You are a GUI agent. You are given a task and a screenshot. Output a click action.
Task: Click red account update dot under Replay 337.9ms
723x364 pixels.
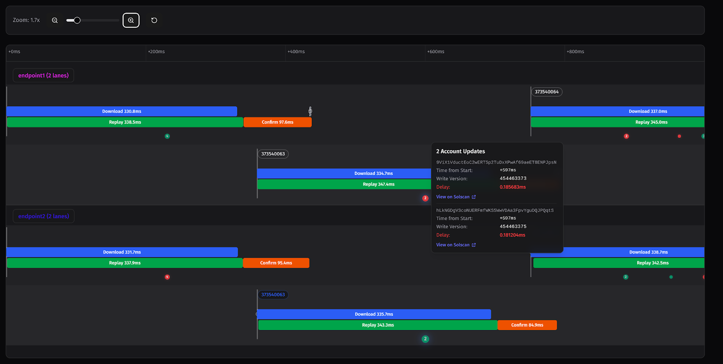coord(167,277)
